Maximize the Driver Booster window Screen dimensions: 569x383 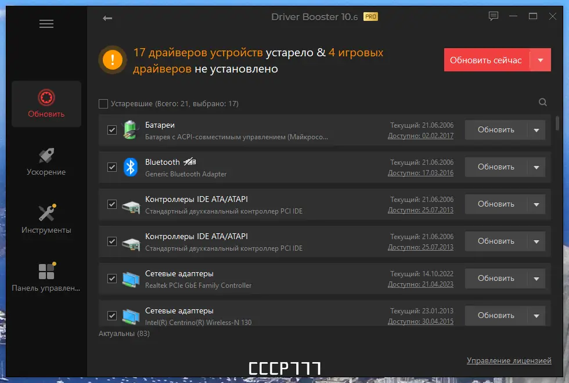(x=533, y=16)
